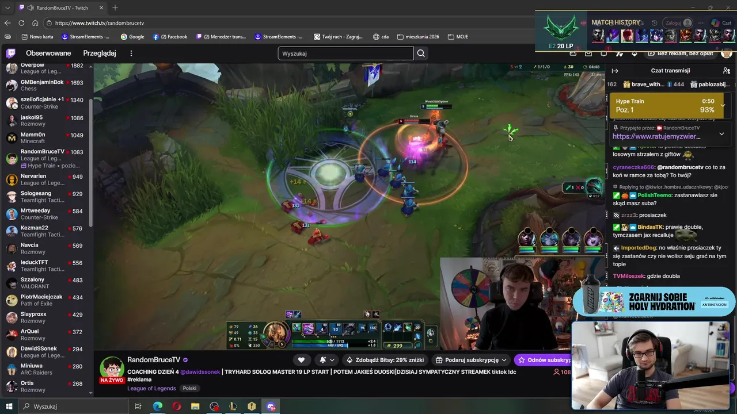737x414 pixels.
Task: Launch Microsoft Edge from the taskbar
Action: point(157,407)
